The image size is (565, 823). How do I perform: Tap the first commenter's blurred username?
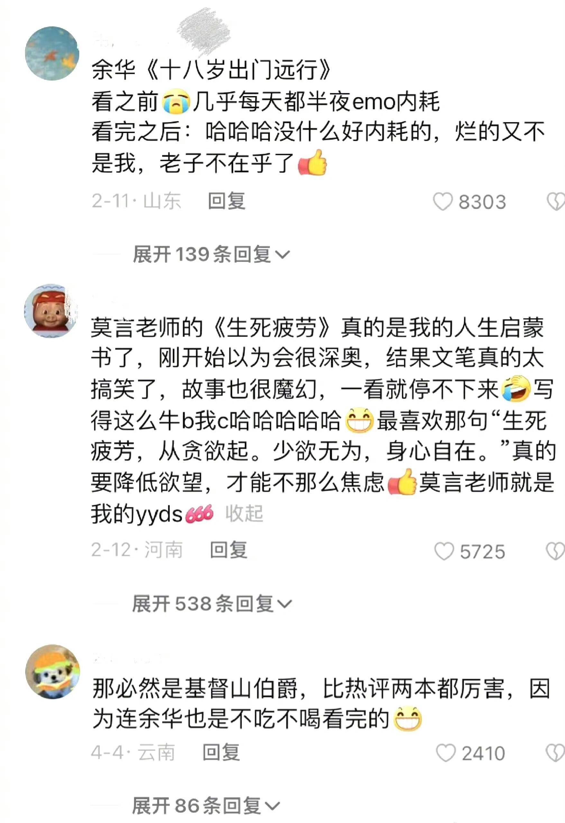pos(163,37)
